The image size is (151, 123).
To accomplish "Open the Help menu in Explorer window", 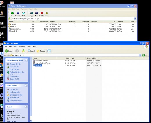I will (x=34, y=47).
